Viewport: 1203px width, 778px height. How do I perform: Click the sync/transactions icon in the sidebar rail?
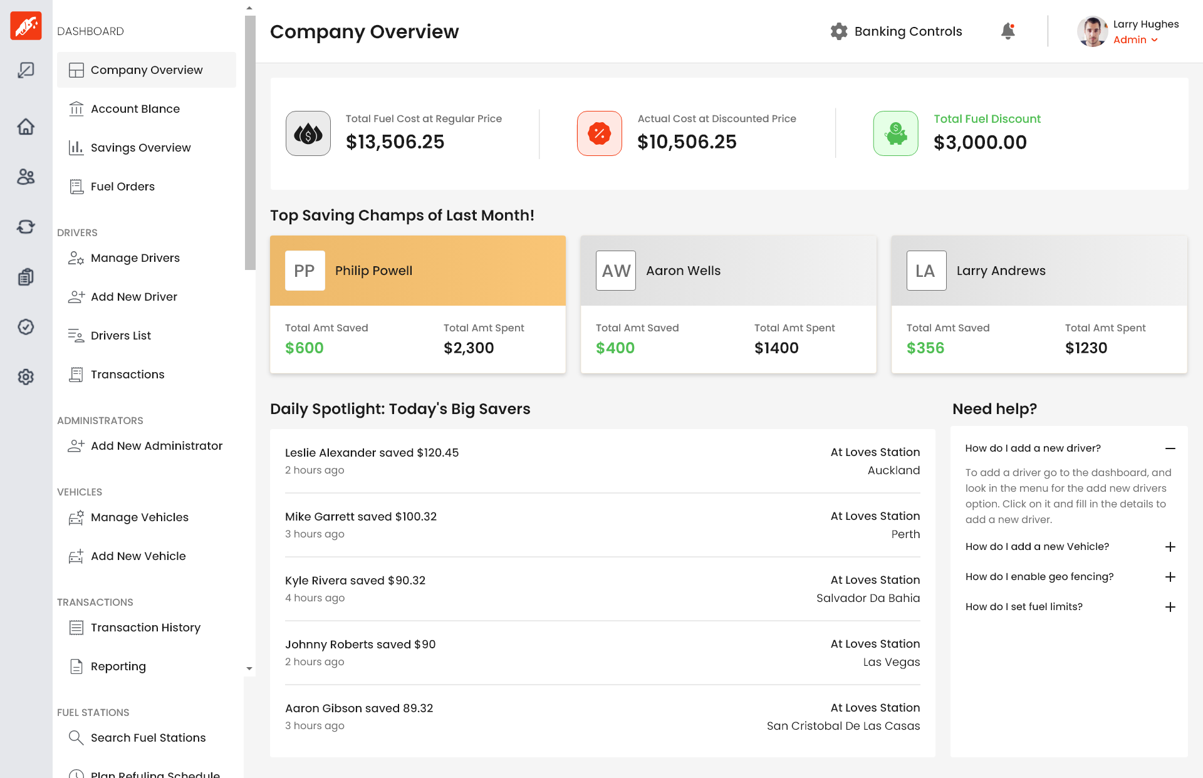click(26, 227)
